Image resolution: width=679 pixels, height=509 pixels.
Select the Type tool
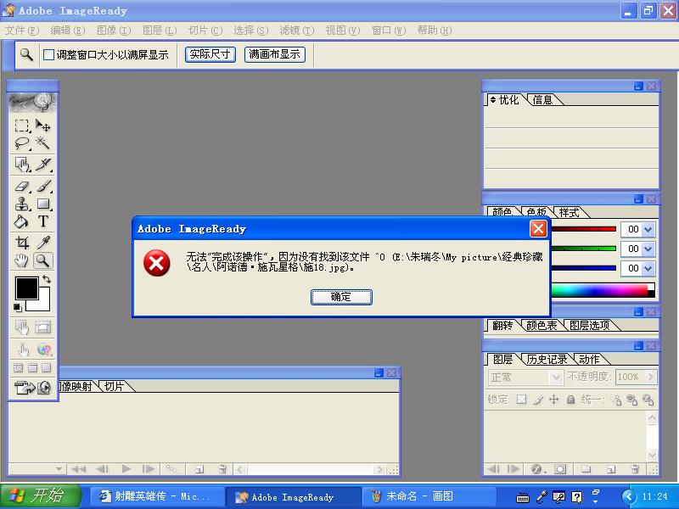point(43,221)
